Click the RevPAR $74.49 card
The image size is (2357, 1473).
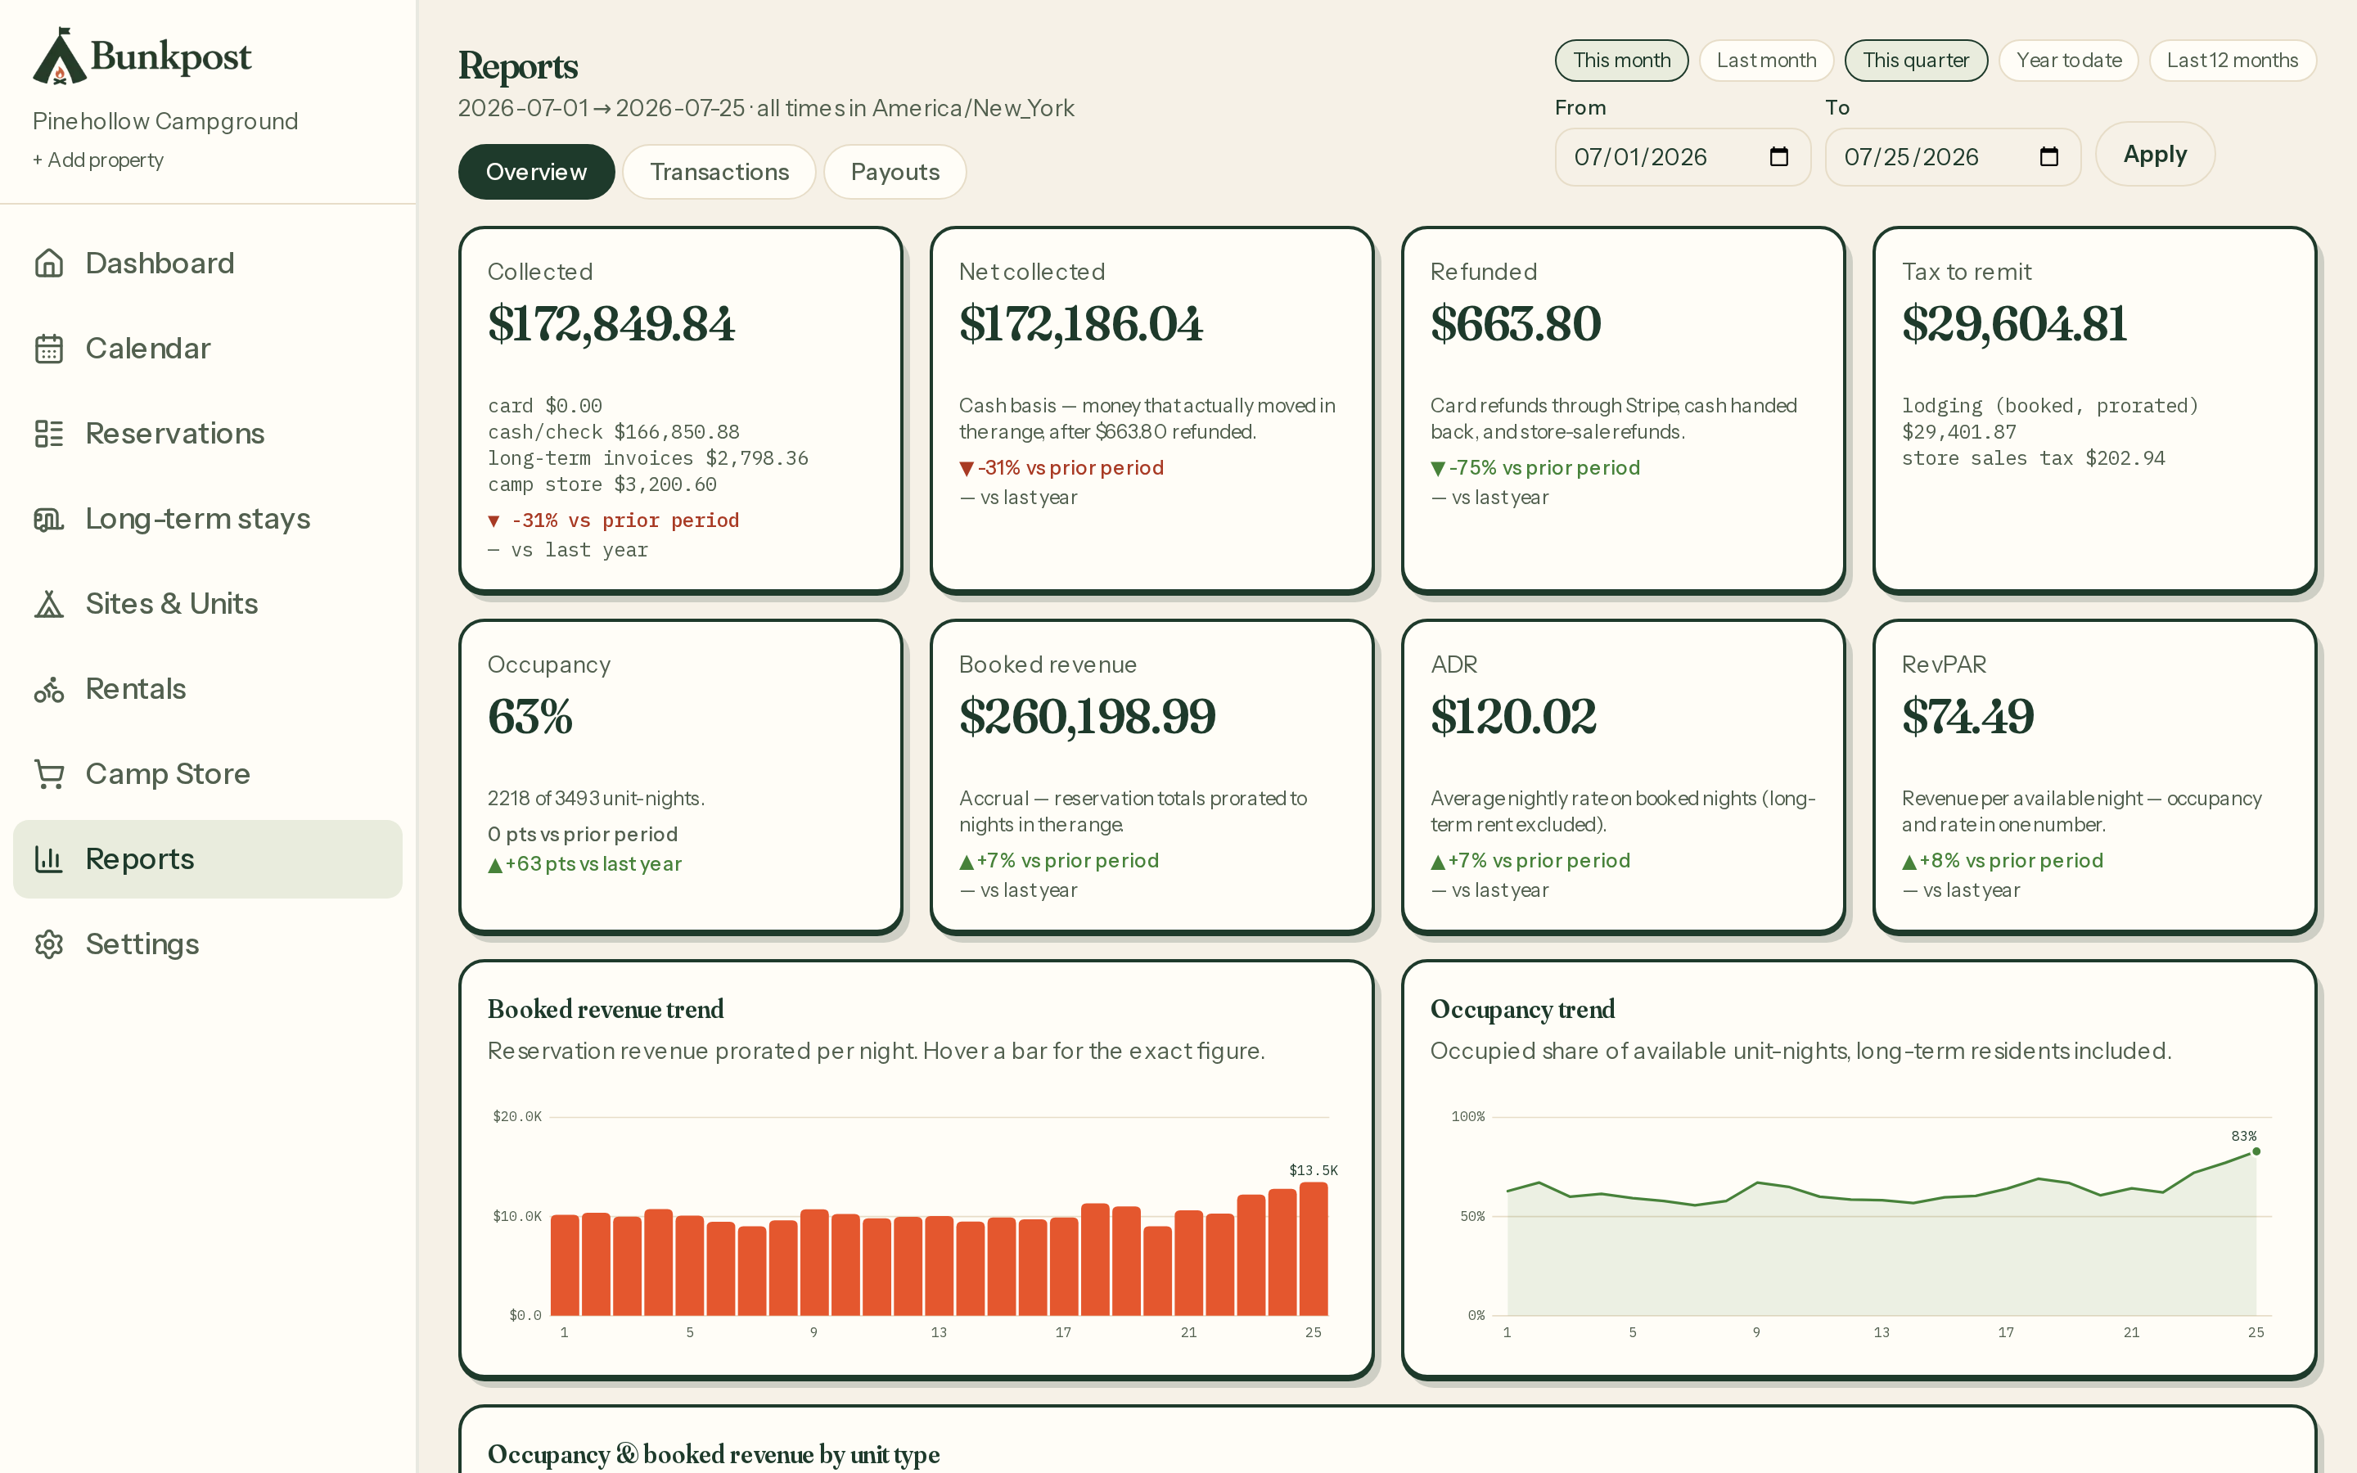(x=2094, y=777)
